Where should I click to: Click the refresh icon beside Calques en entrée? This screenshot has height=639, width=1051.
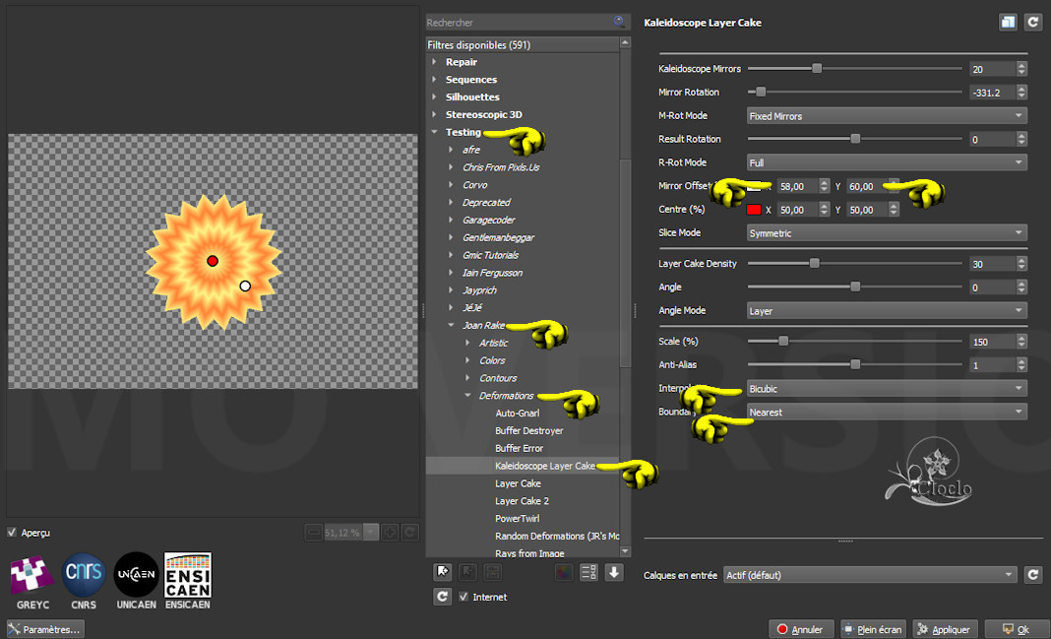click(1032, 575)
